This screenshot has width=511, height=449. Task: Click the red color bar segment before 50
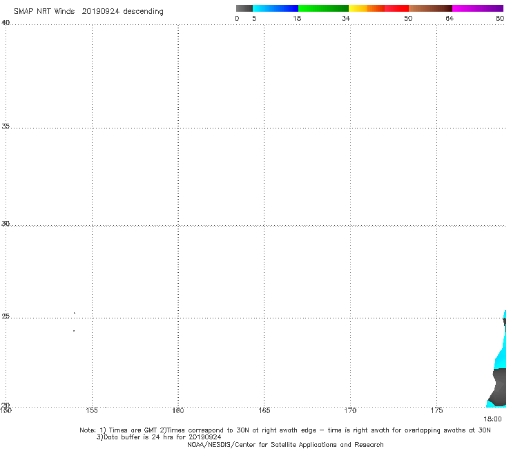tap(396, 8)
